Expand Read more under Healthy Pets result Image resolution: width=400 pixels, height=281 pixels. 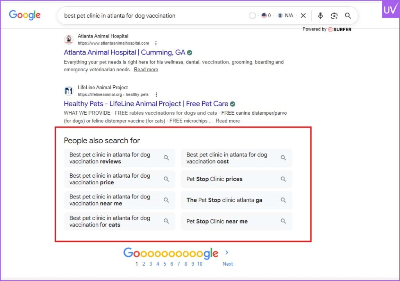click(228, 121)
